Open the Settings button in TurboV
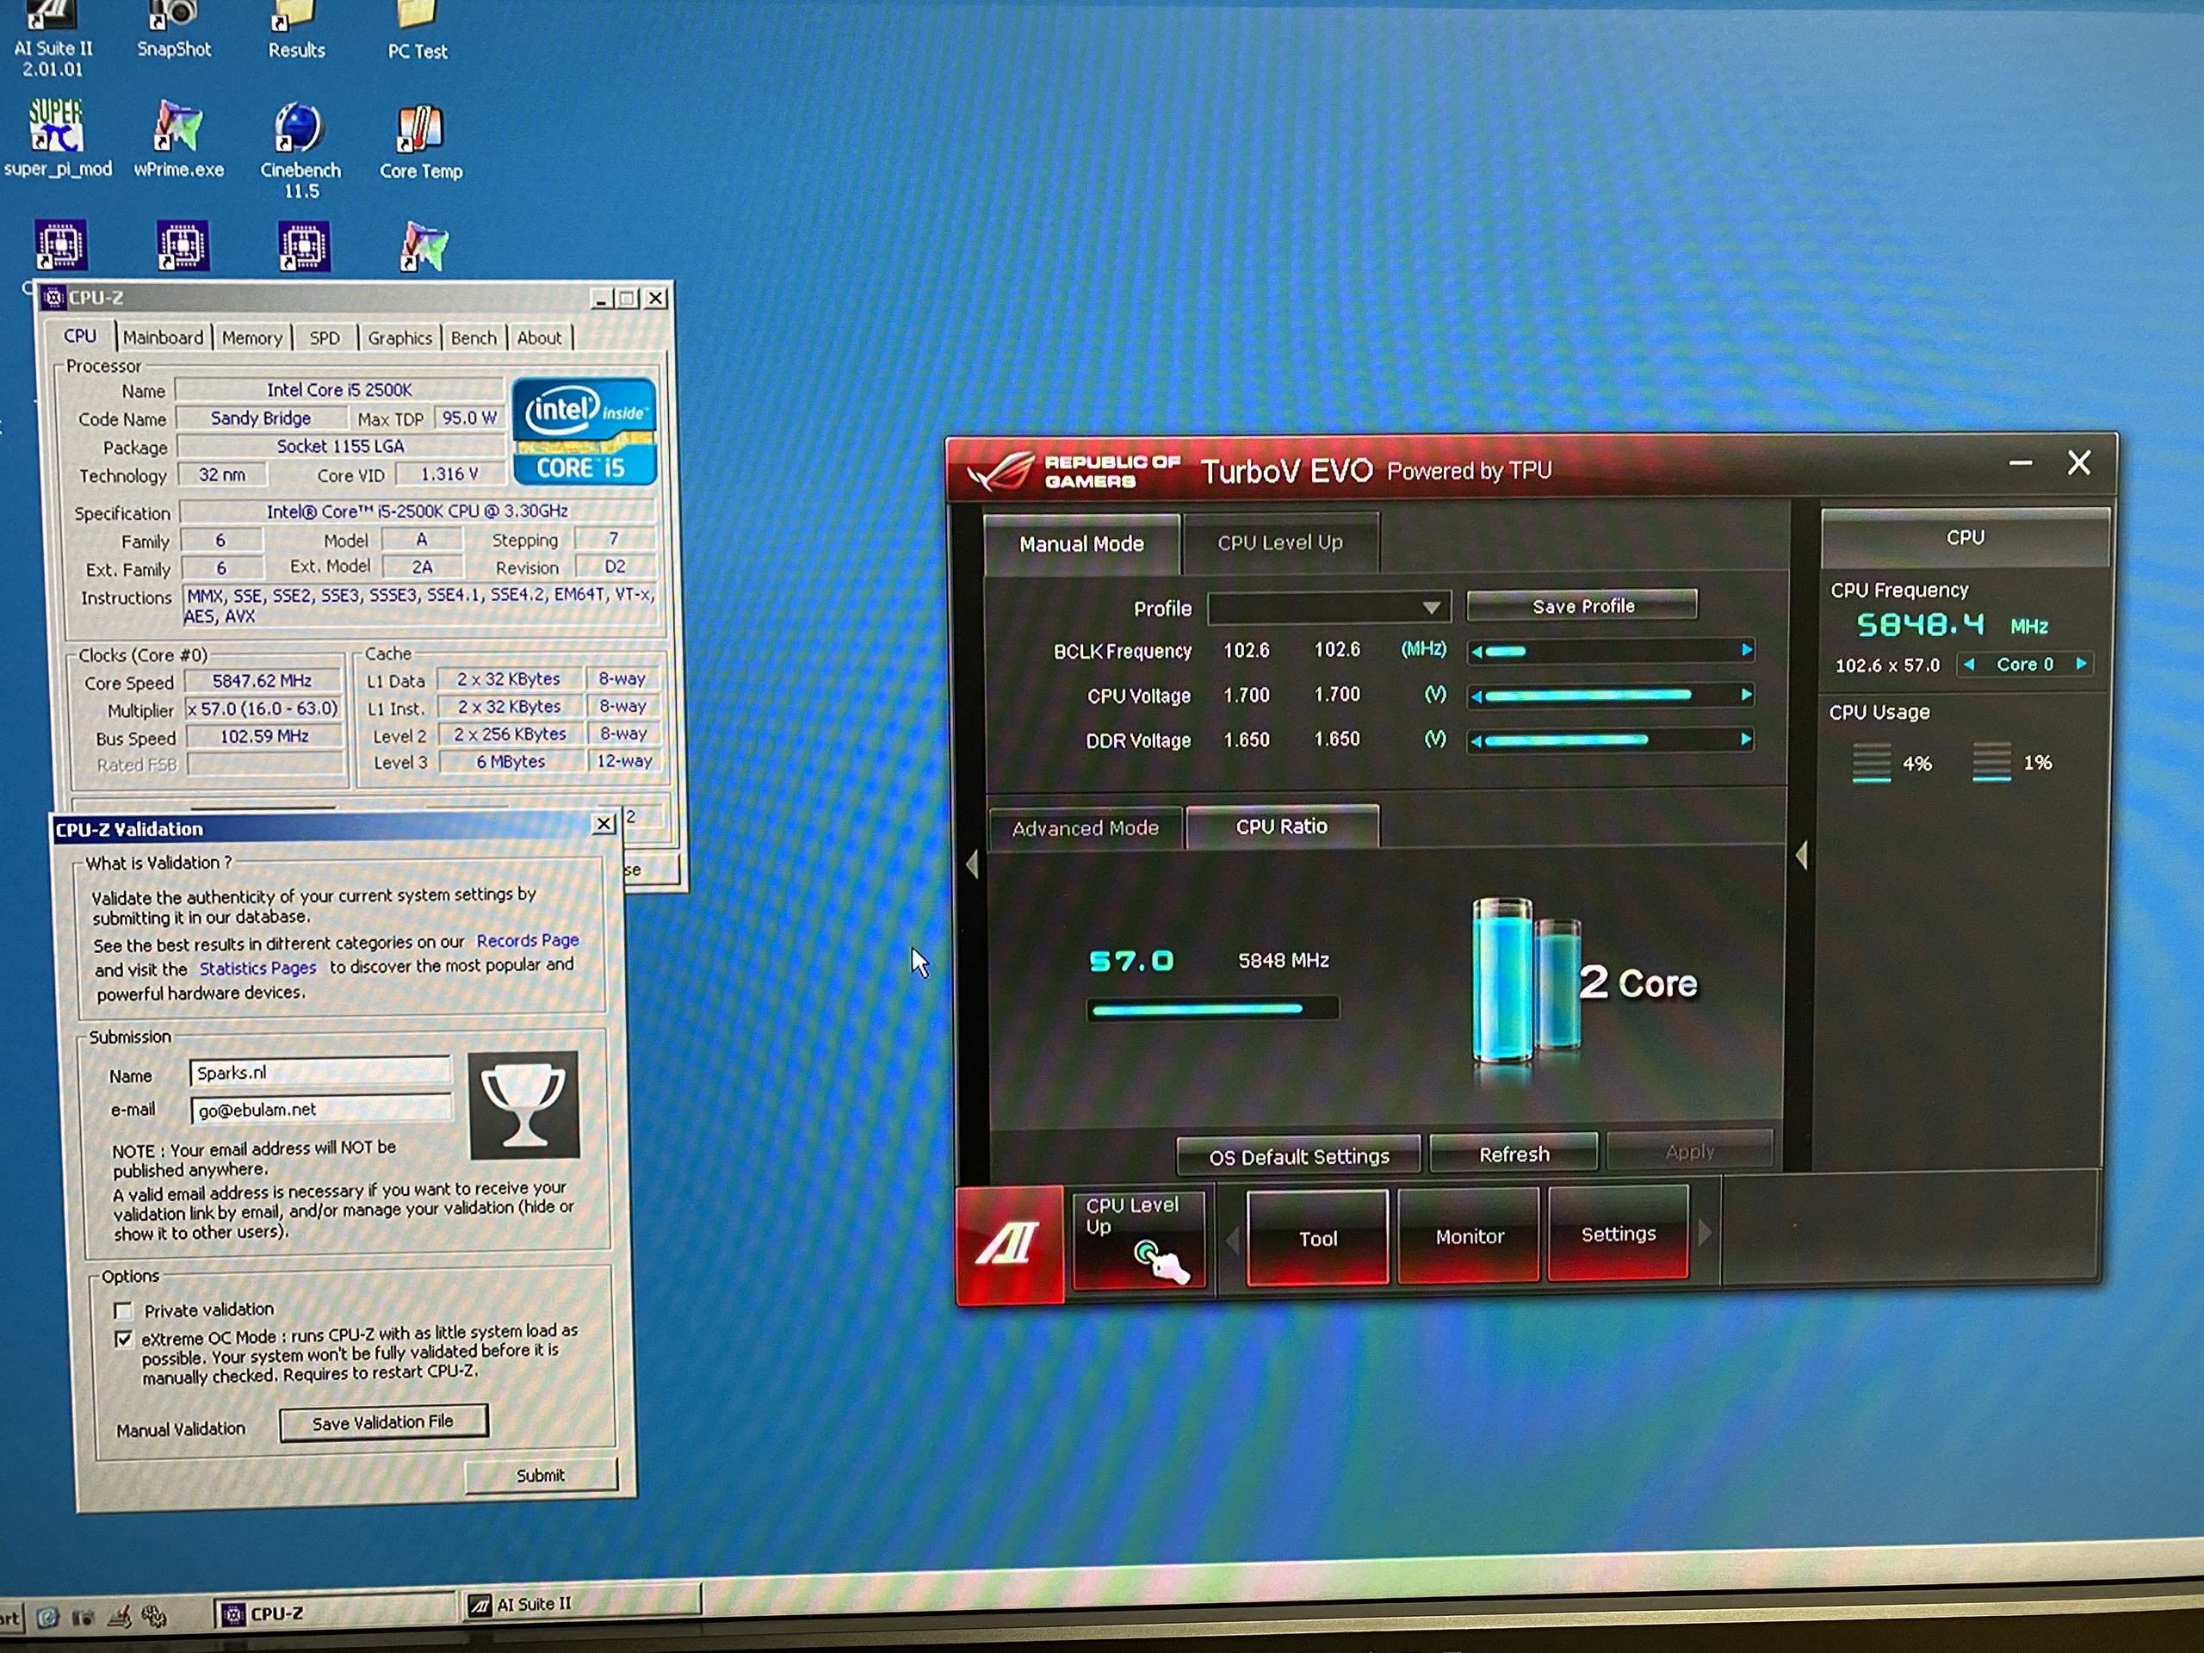 click(x=1618, y=1234)
